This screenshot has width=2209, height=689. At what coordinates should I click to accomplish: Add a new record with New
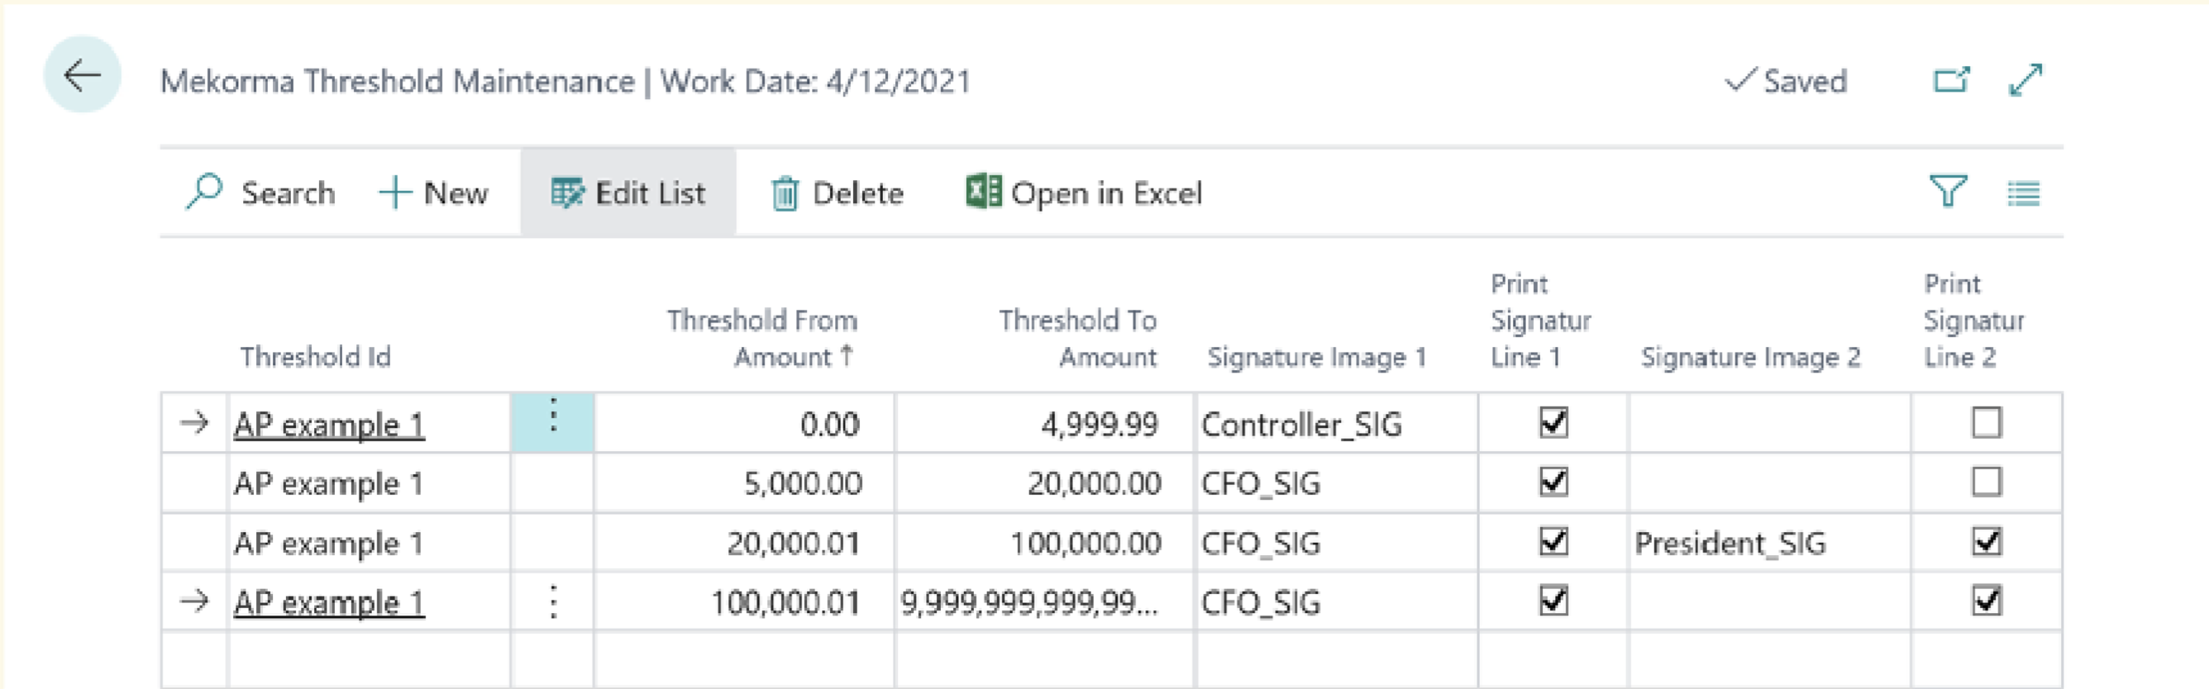(434, 193)
